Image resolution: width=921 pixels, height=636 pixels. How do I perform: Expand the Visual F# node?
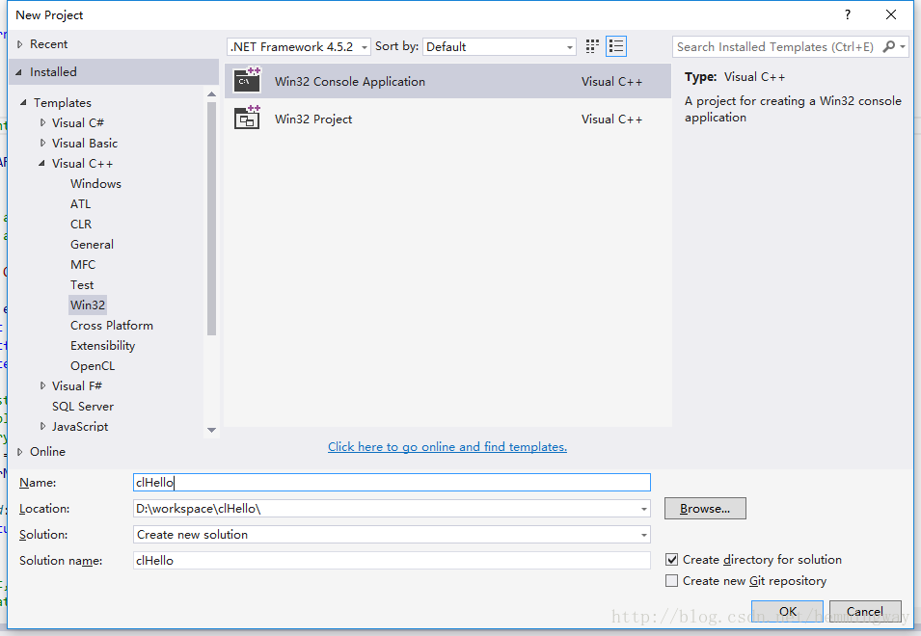coord(42,385)
